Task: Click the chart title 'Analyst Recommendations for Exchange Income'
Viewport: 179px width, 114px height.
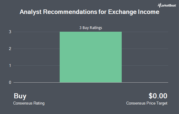Action: tap(89, 12)
